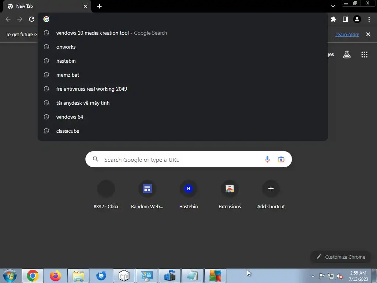Image resolution: width=377 pixels, height=283 pixels.
Task: Open the Chrome profile avatar
Action: 357,19
